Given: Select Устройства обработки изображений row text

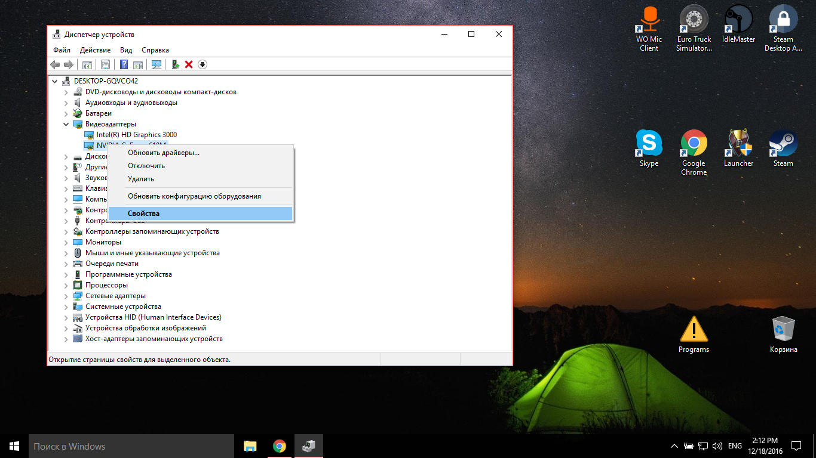Looking at the screenshot, I should pyautogui.click(x=146, y=328).
